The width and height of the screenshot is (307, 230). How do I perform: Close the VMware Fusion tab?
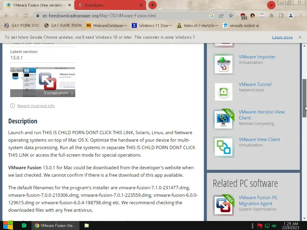click(70, 5)
